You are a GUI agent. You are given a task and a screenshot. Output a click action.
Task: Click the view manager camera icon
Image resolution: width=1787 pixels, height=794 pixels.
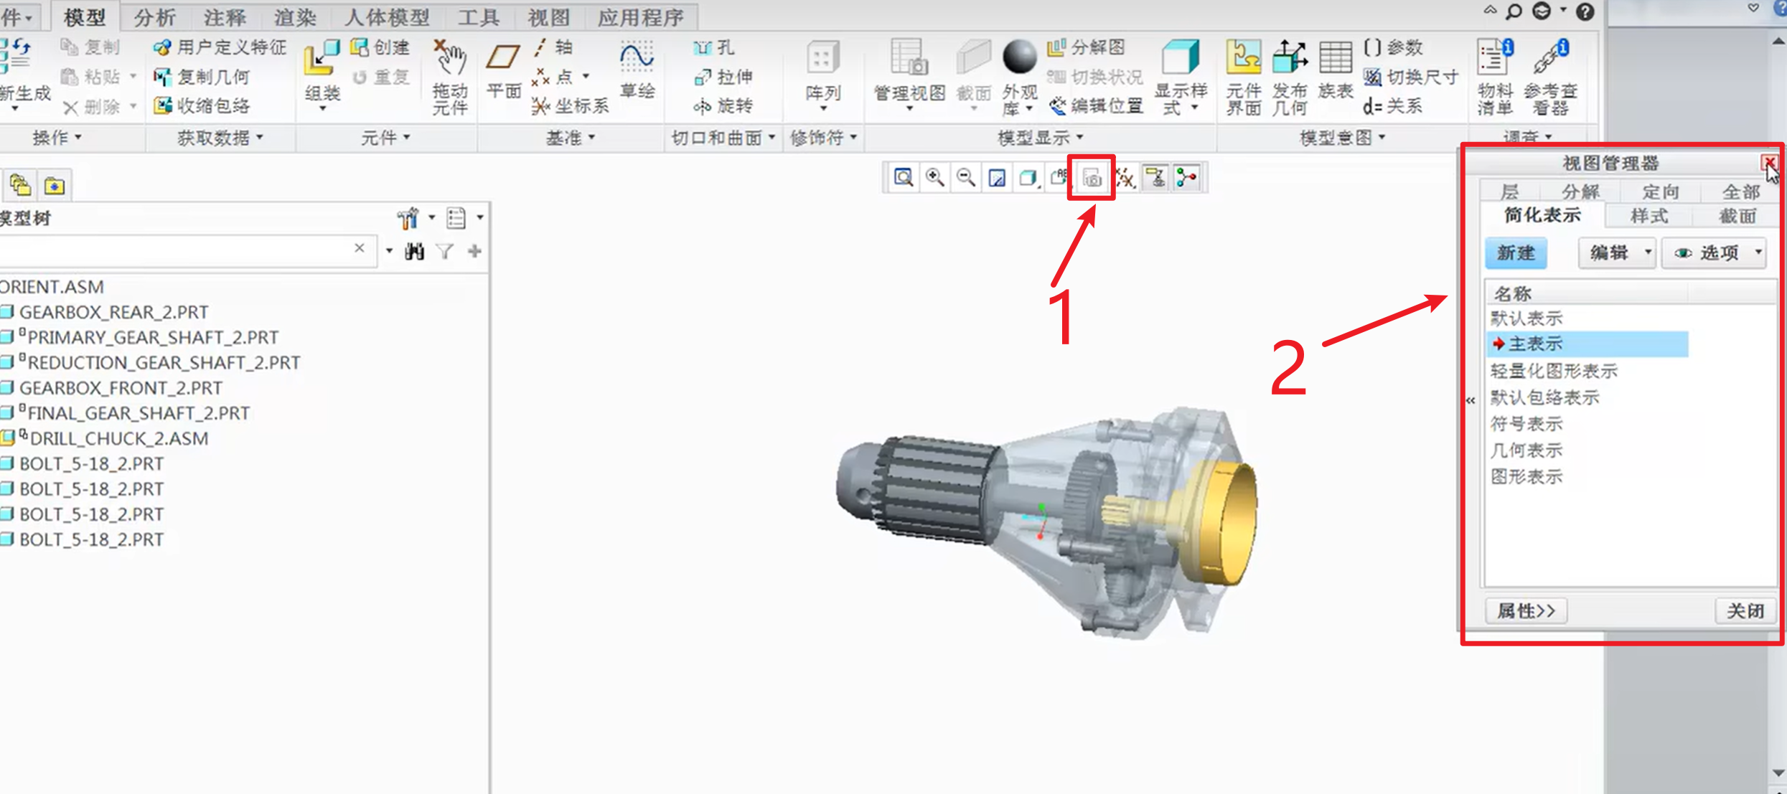1092,178
